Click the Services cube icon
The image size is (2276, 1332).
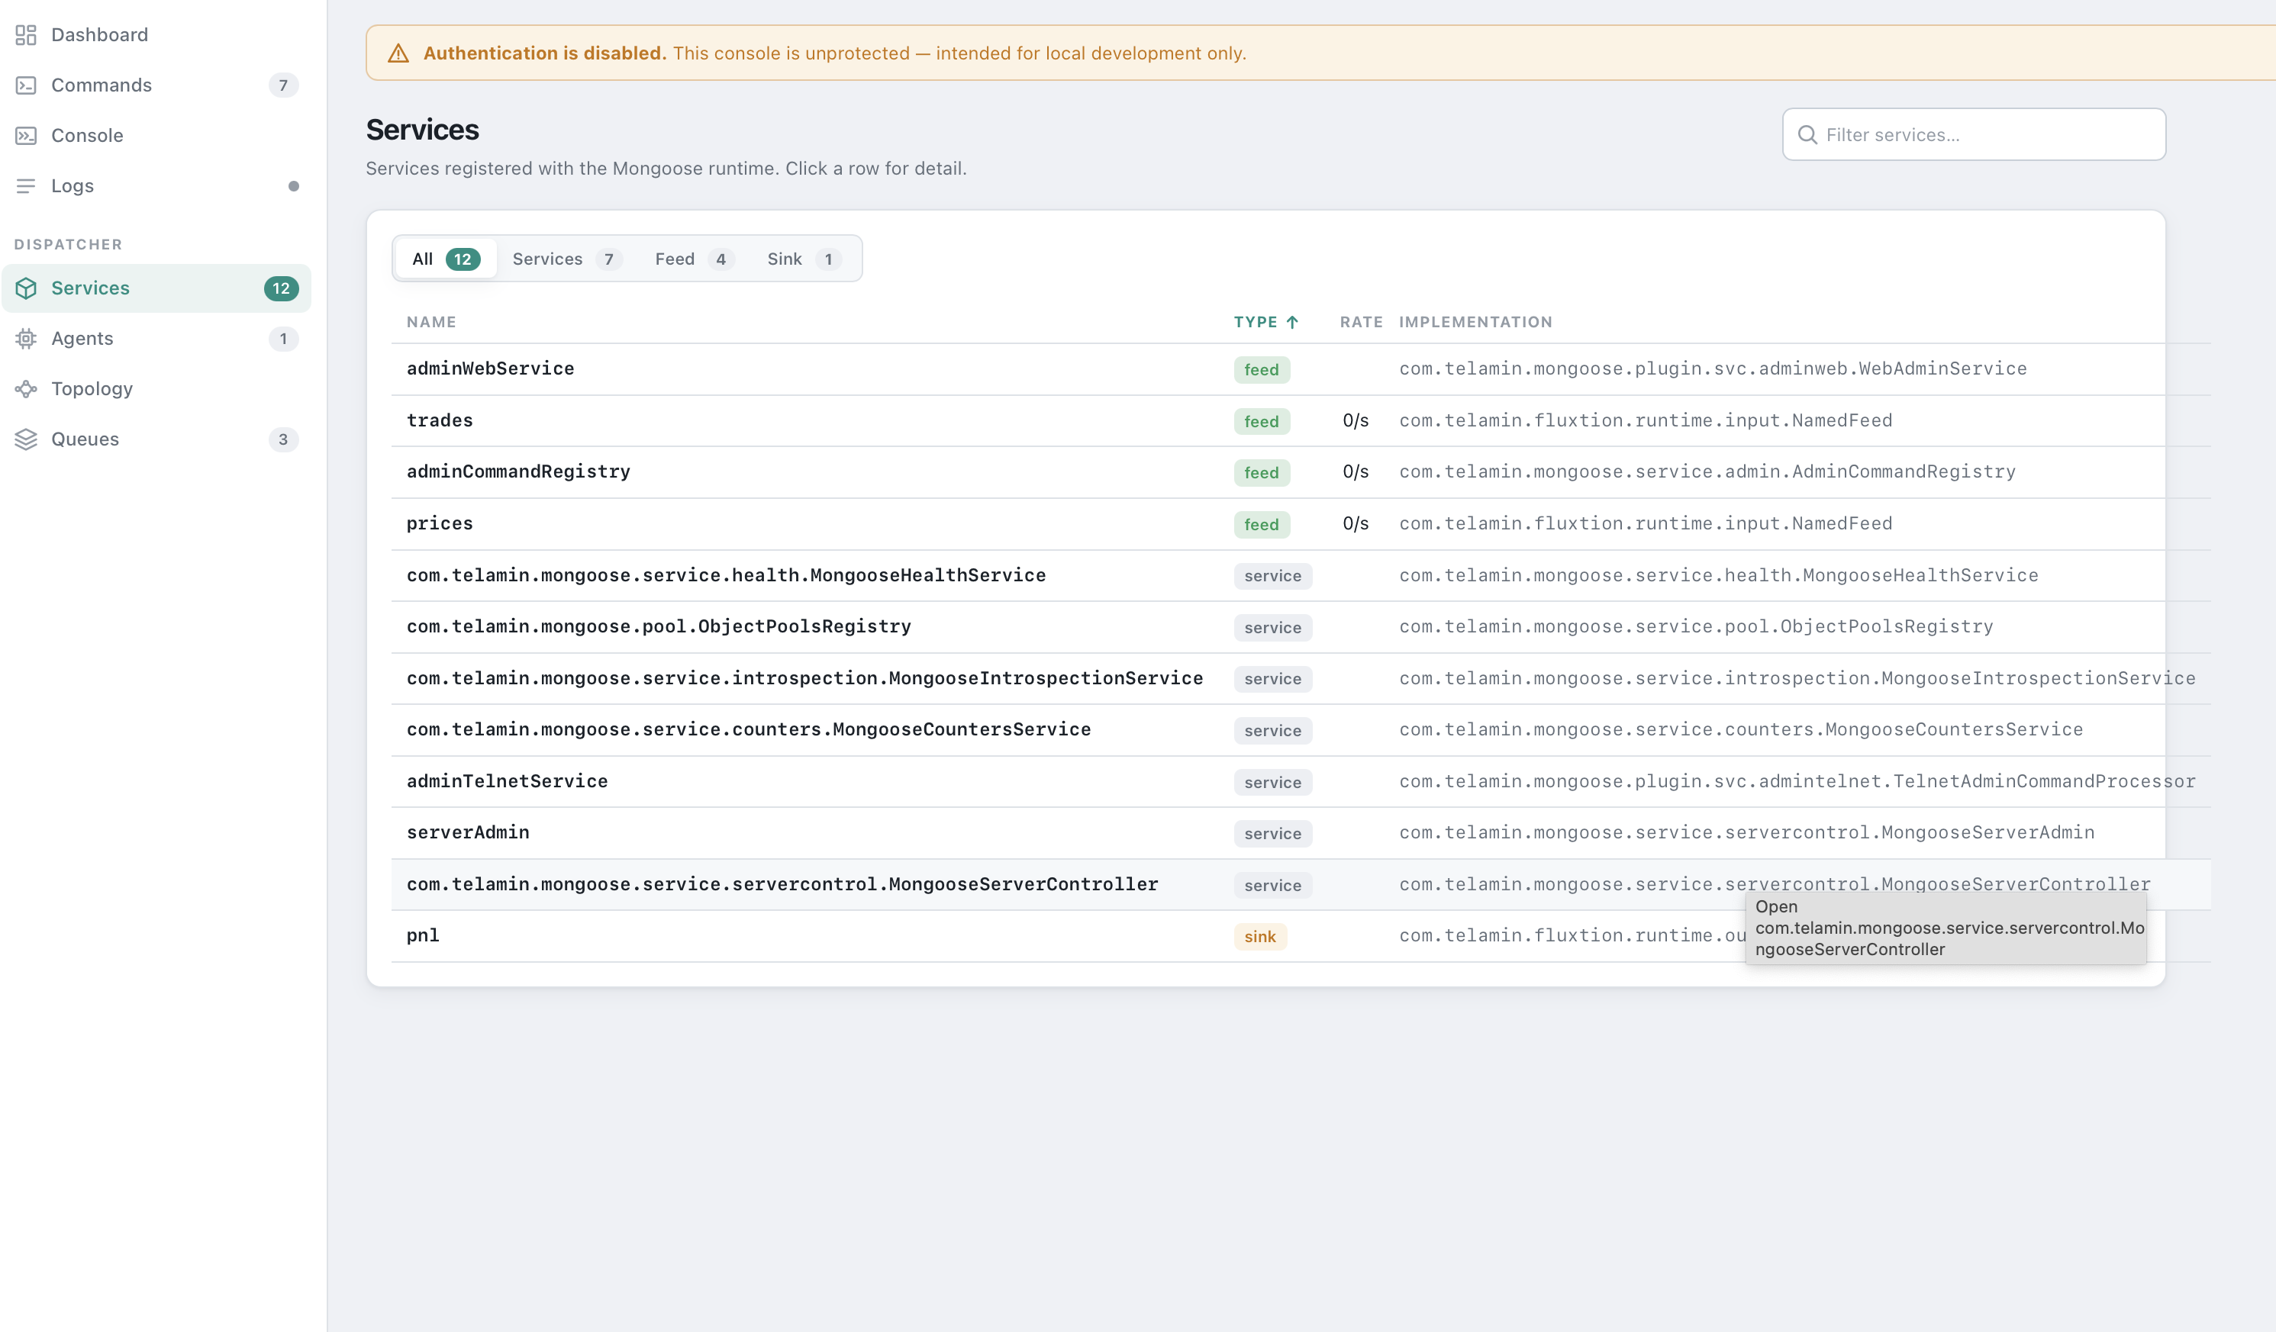click(x=25, y=288)
